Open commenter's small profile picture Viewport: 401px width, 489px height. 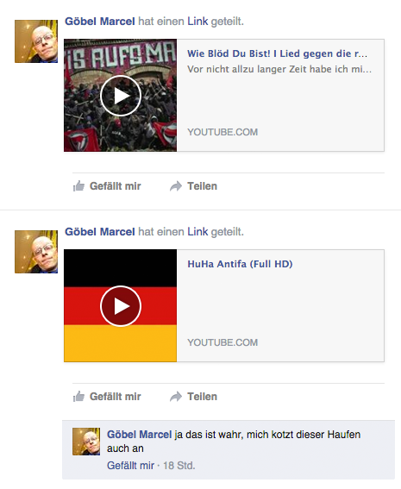86,442
